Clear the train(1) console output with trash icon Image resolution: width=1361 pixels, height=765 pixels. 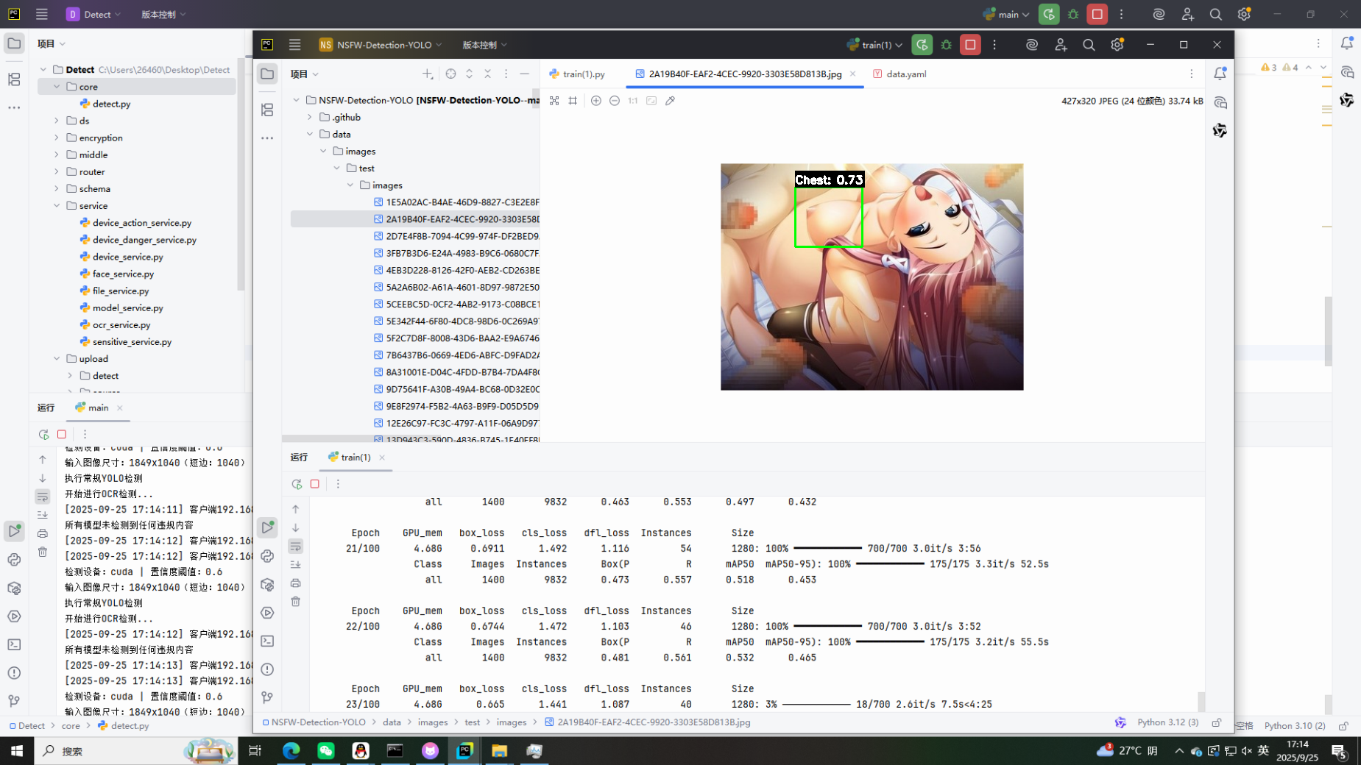(x=296, y=602)
